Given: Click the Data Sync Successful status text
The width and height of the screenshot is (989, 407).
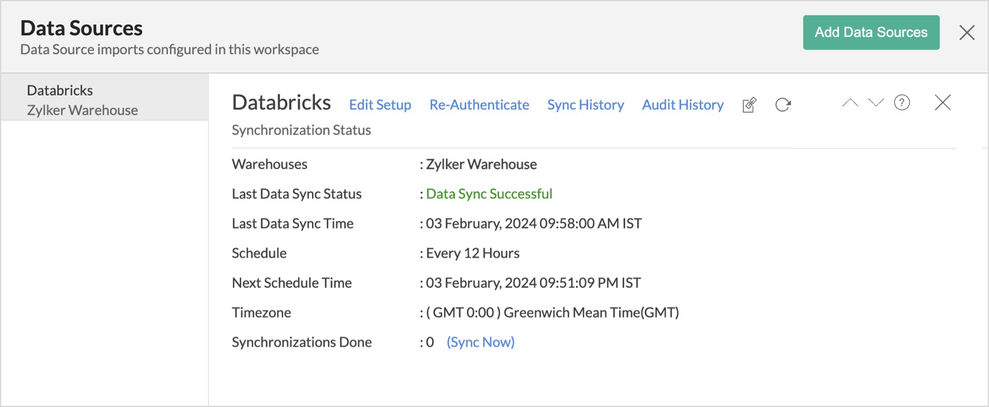Looking at the screenshot, I should pos(489,194).
